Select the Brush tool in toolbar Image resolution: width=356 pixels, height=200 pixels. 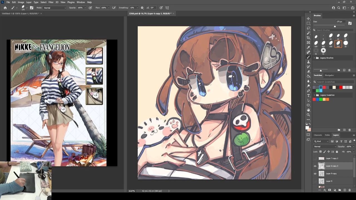(x=308, y=57)
